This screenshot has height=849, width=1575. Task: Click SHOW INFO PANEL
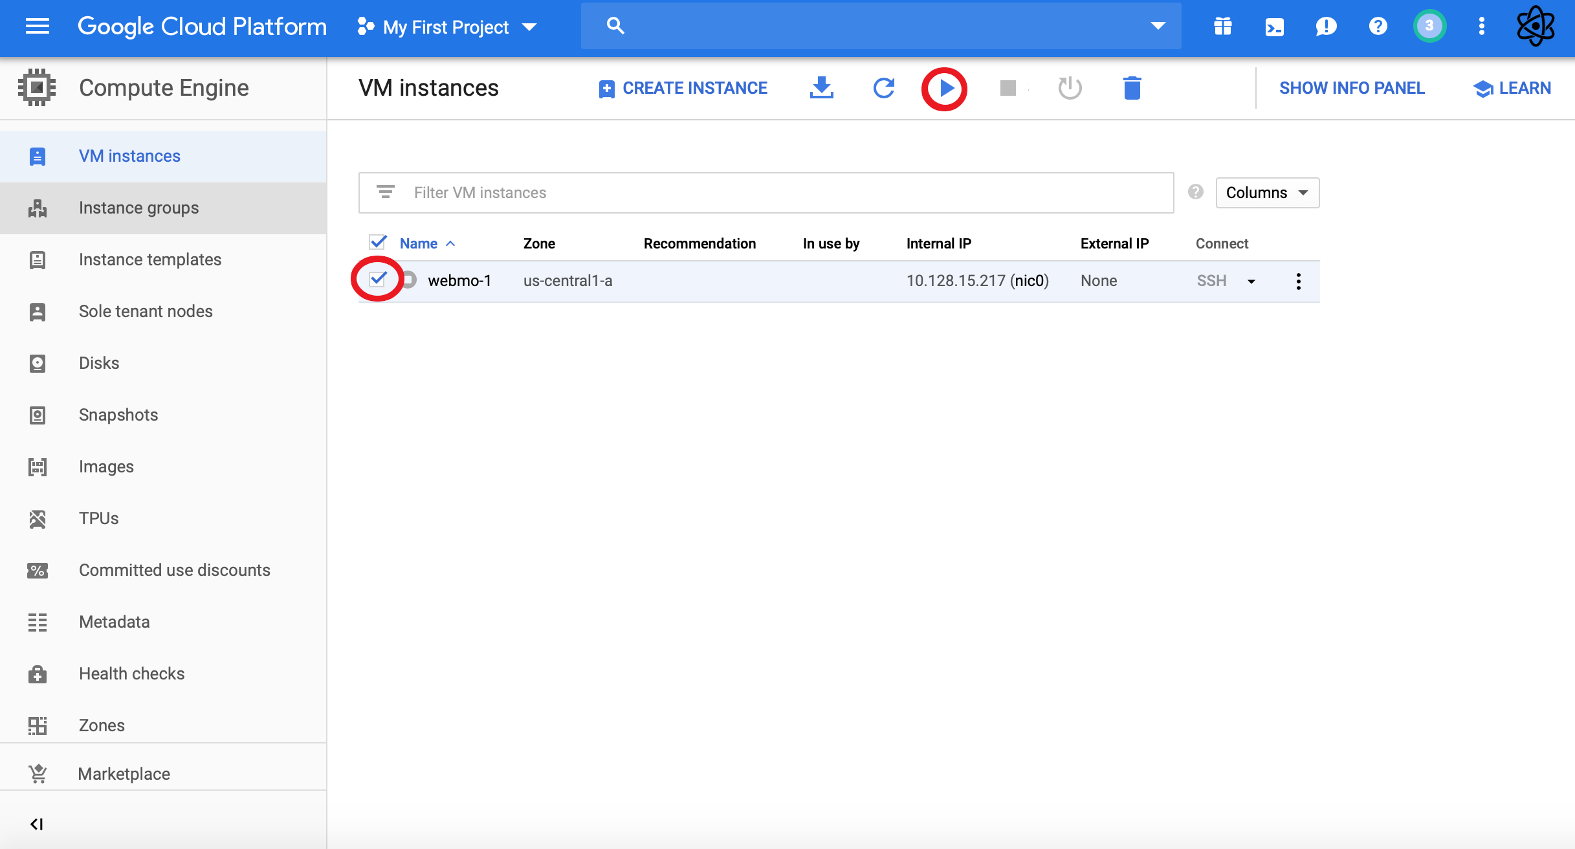[x=1352, y=88]
